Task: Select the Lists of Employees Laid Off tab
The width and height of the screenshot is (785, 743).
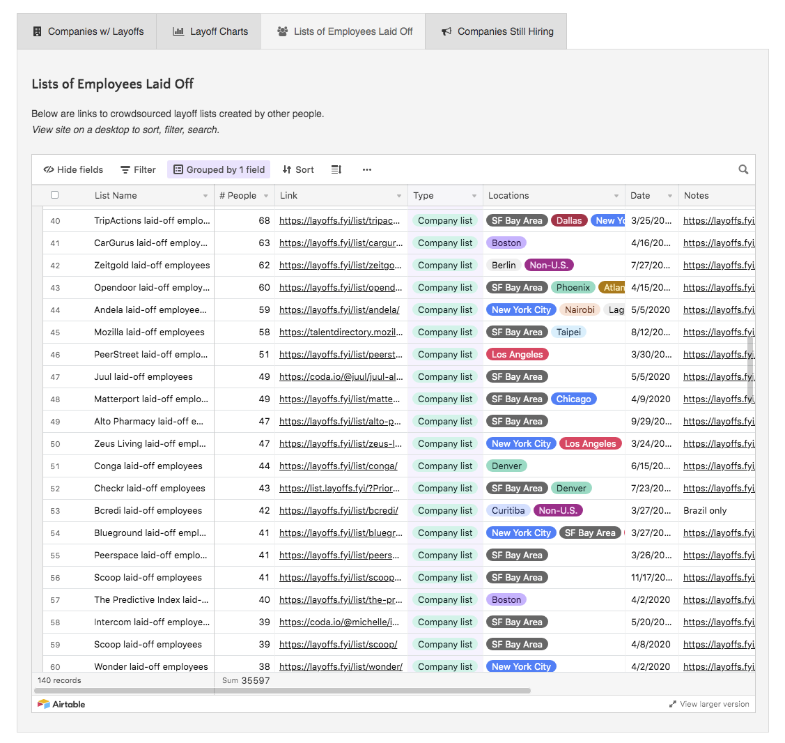Action: tap(343, 31)
